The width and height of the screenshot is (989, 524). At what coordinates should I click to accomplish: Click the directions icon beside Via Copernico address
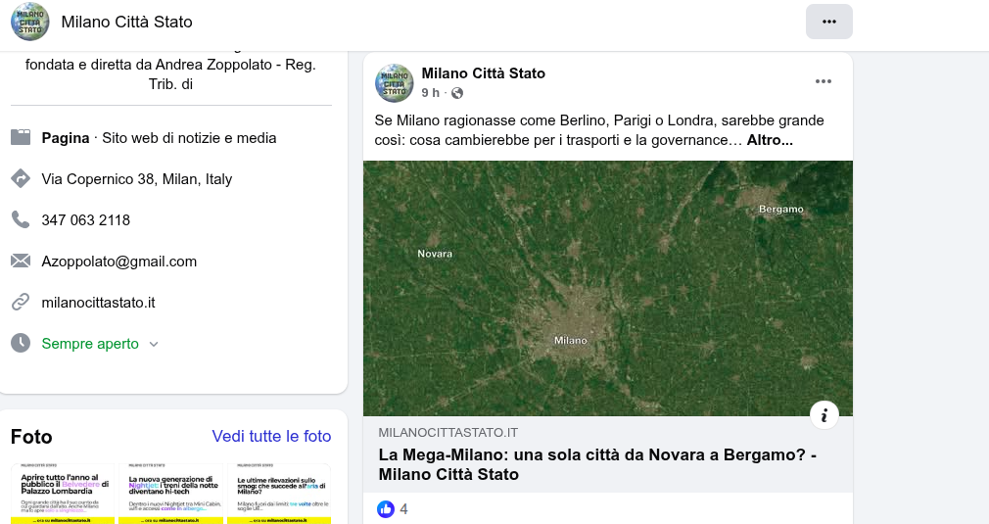(21, 179)
